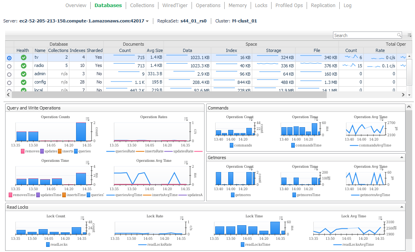This screenshot has height=252, width=415.
Task: Open Lock Count chart options icon
Action: tap(82, 218)
